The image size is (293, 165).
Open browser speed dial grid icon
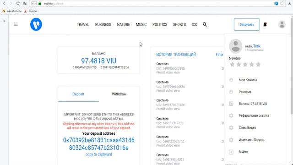click(25, 3)
